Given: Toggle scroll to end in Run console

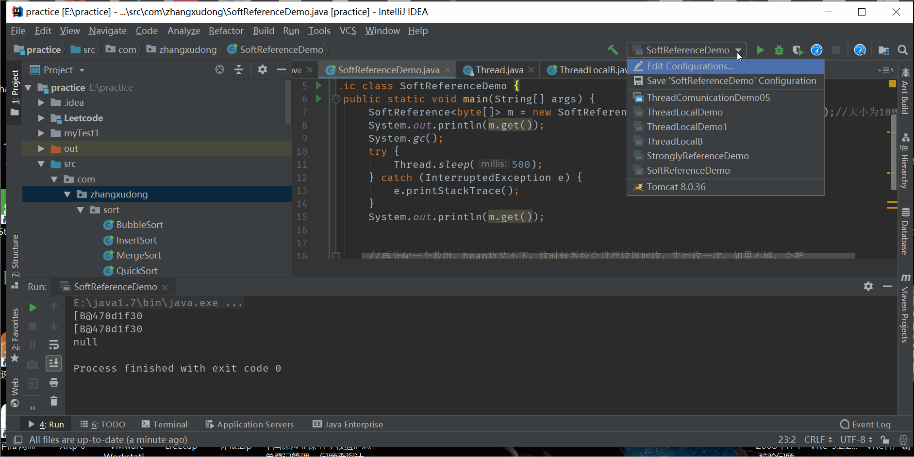Looking at the screenshot, I should (54, 363).
